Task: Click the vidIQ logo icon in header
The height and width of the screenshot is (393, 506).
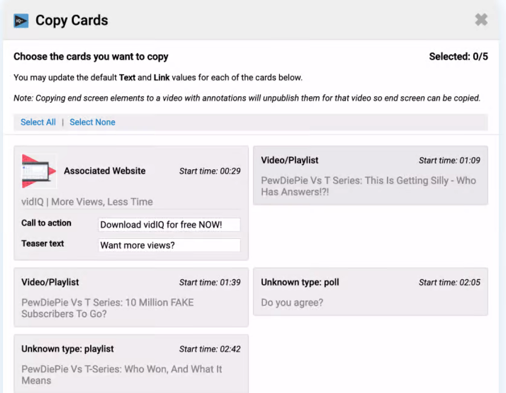Action: pyautogui.click(x=21, y=21)
